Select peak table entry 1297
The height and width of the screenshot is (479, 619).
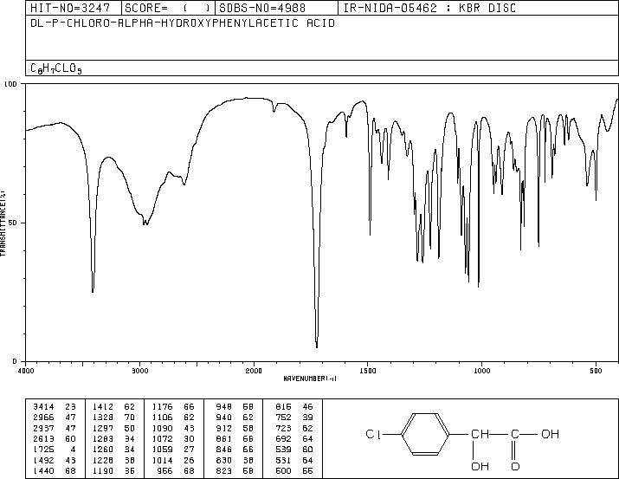[113, 428]
